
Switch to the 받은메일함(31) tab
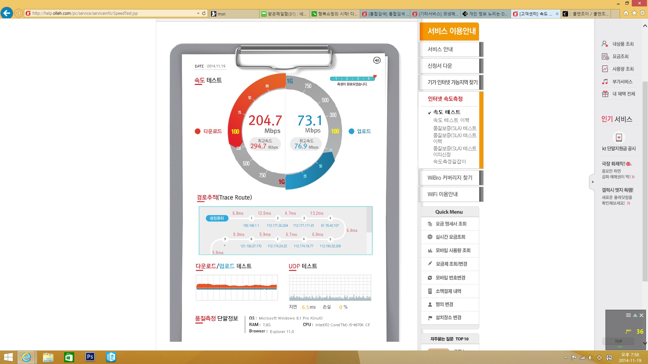pos(284,14)
